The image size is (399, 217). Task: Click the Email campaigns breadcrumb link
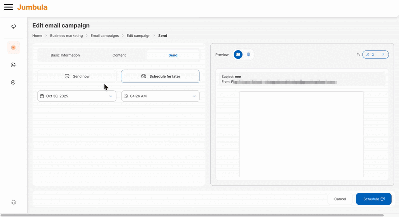[x=105, y=36]
